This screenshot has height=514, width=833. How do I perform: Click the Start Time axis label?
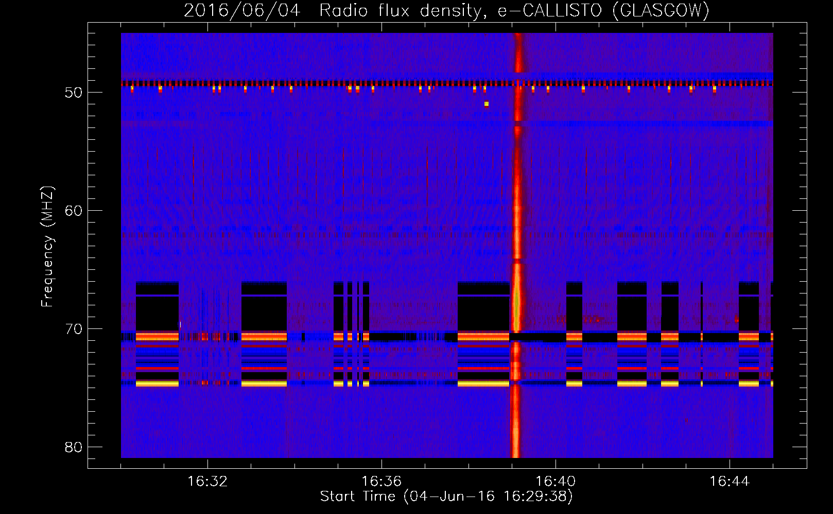(x=446, y=497)
